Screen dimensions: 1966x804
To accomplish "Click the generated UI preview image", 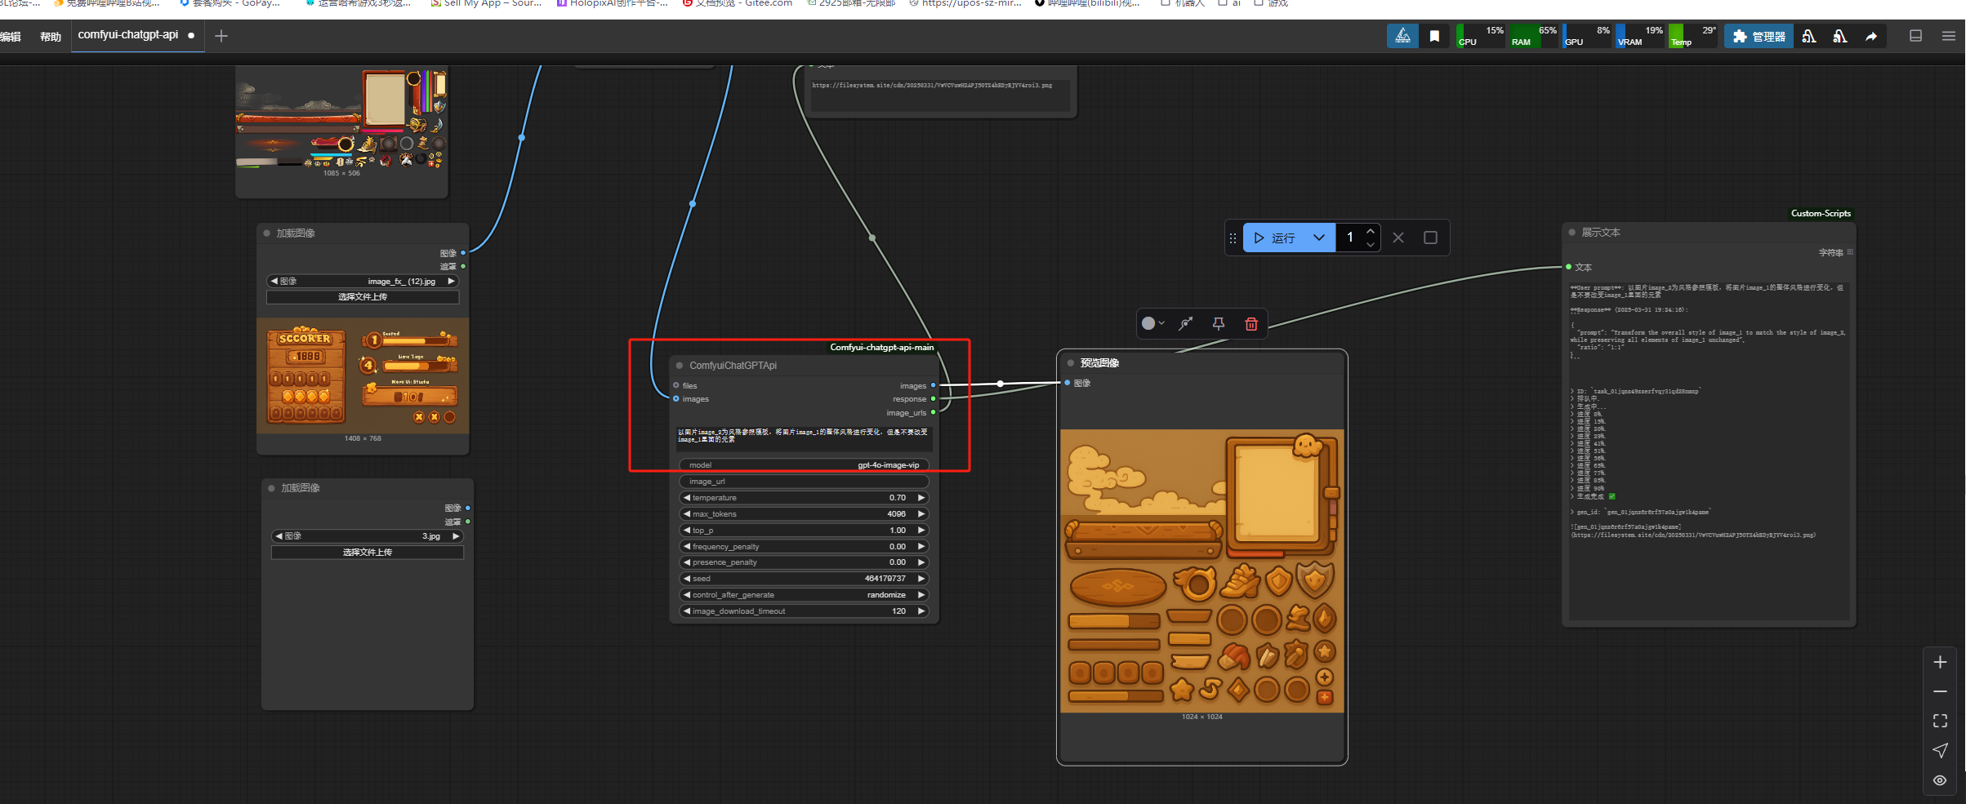I will [1201, 571].
